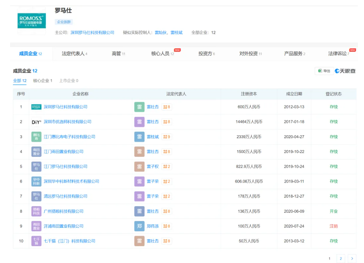The image size is (364, 263).
Task: Click the 雷 avatar in the 深圳市优选师科技有限公司 row
Action: (139, 122)
